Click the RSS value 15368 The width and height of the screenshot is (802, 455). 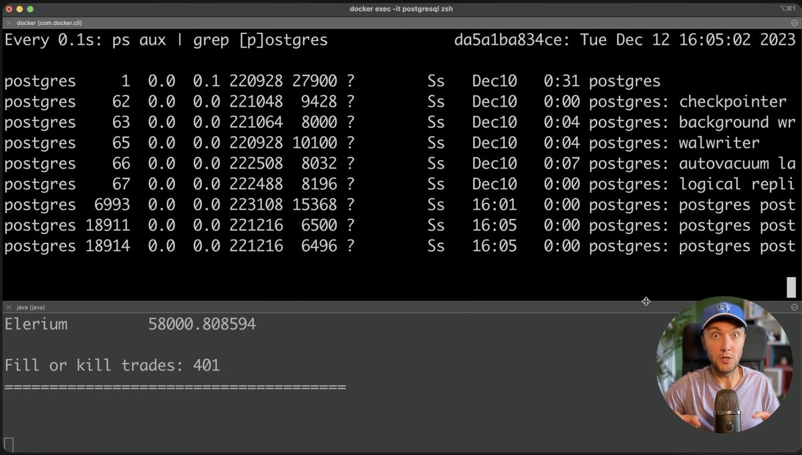tap(315, 205)
